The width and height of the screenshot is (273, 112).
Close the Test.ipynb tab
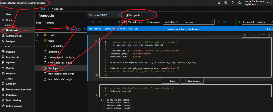pyautogui.click(x=153, y=15)
